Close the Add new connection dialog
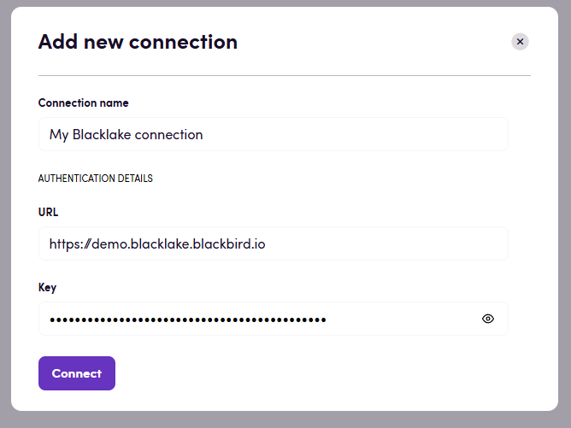The height and width of the screenshot is (428, 571). pos(520,41)
